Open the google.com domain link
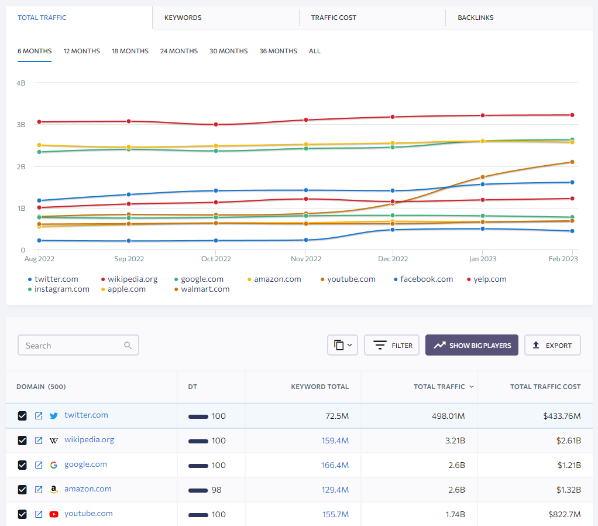 pyautogui.click(x=86, y=464)
